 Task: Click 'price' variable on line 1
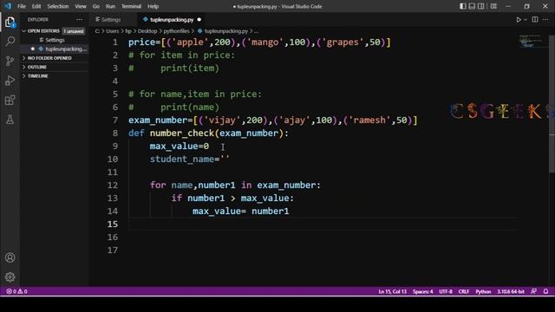[141, 42]
